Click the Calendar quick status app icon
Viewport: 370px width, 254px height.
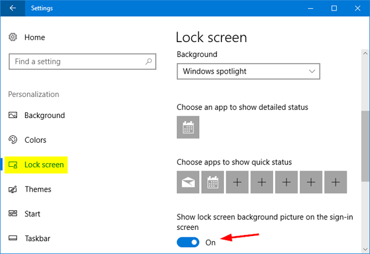[213, 182]
